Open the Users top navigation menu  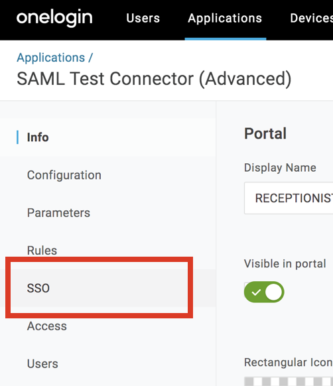143,18
